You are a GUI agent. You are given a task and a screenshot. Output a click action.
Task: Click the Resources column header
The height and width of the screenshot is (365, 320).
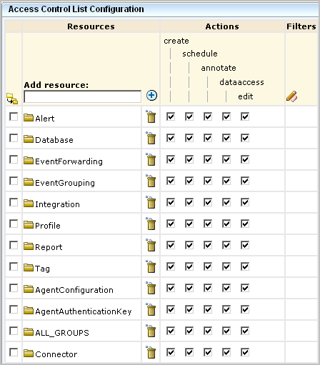(x=91, y=26)
